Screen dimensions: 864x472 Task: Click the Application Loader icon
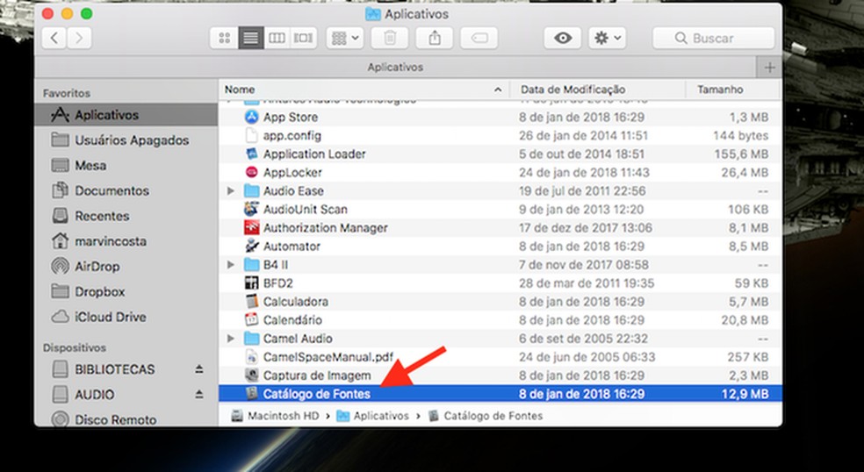coord(251,154)
